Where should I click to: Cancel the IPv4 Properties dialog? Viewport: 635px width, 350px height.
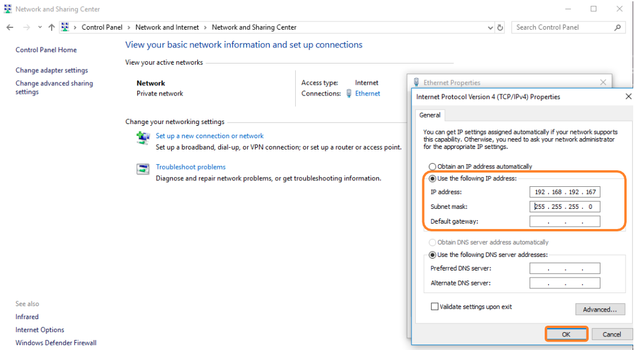point(611,334)
